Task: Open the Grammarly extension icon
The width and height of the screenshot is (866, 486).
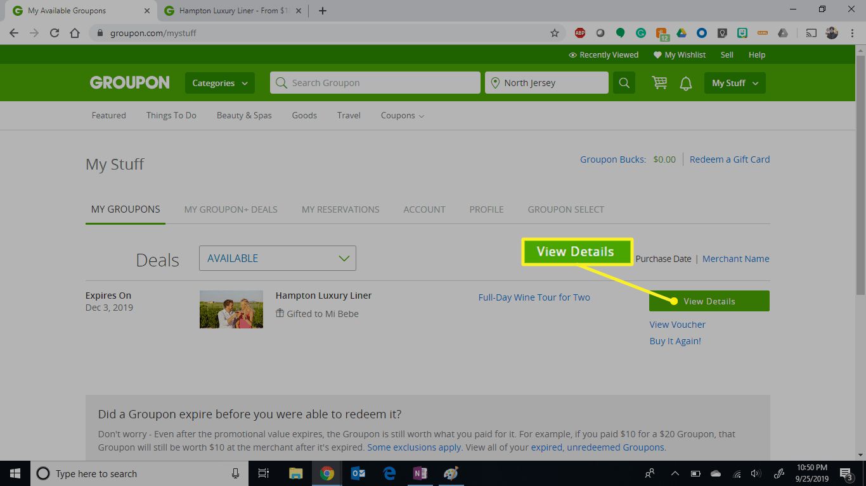Action: tap(641, 33)
